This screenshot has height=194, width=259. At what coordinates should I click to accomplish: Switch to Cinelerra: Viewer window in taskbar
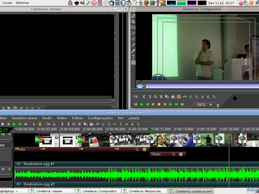pos(49,191)
